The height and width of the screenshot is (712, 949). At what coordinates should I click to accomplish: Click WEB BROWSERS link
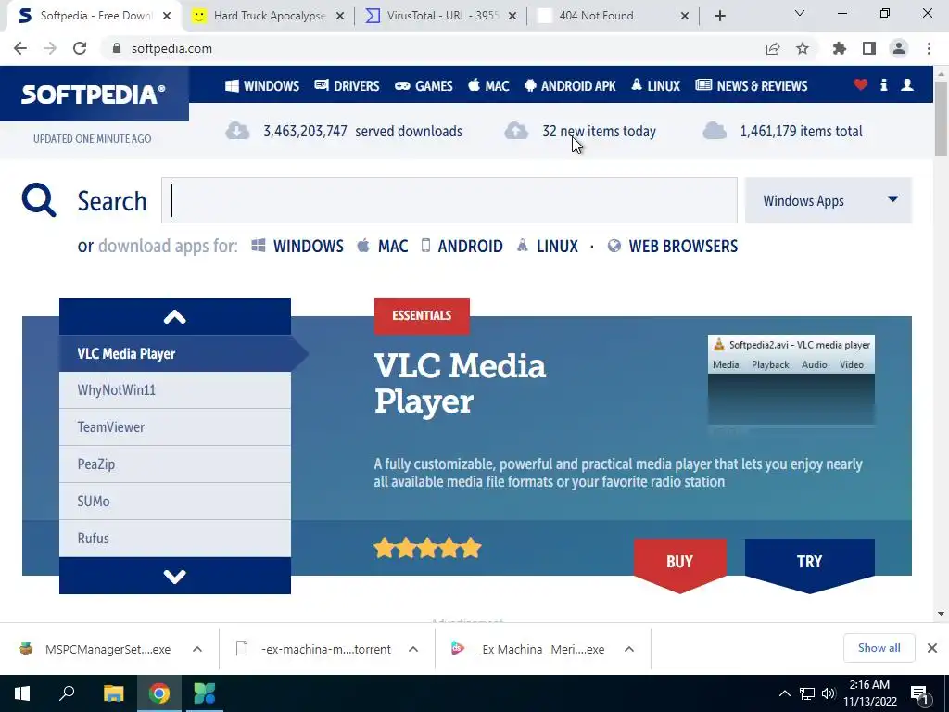(x=673, y=247)
